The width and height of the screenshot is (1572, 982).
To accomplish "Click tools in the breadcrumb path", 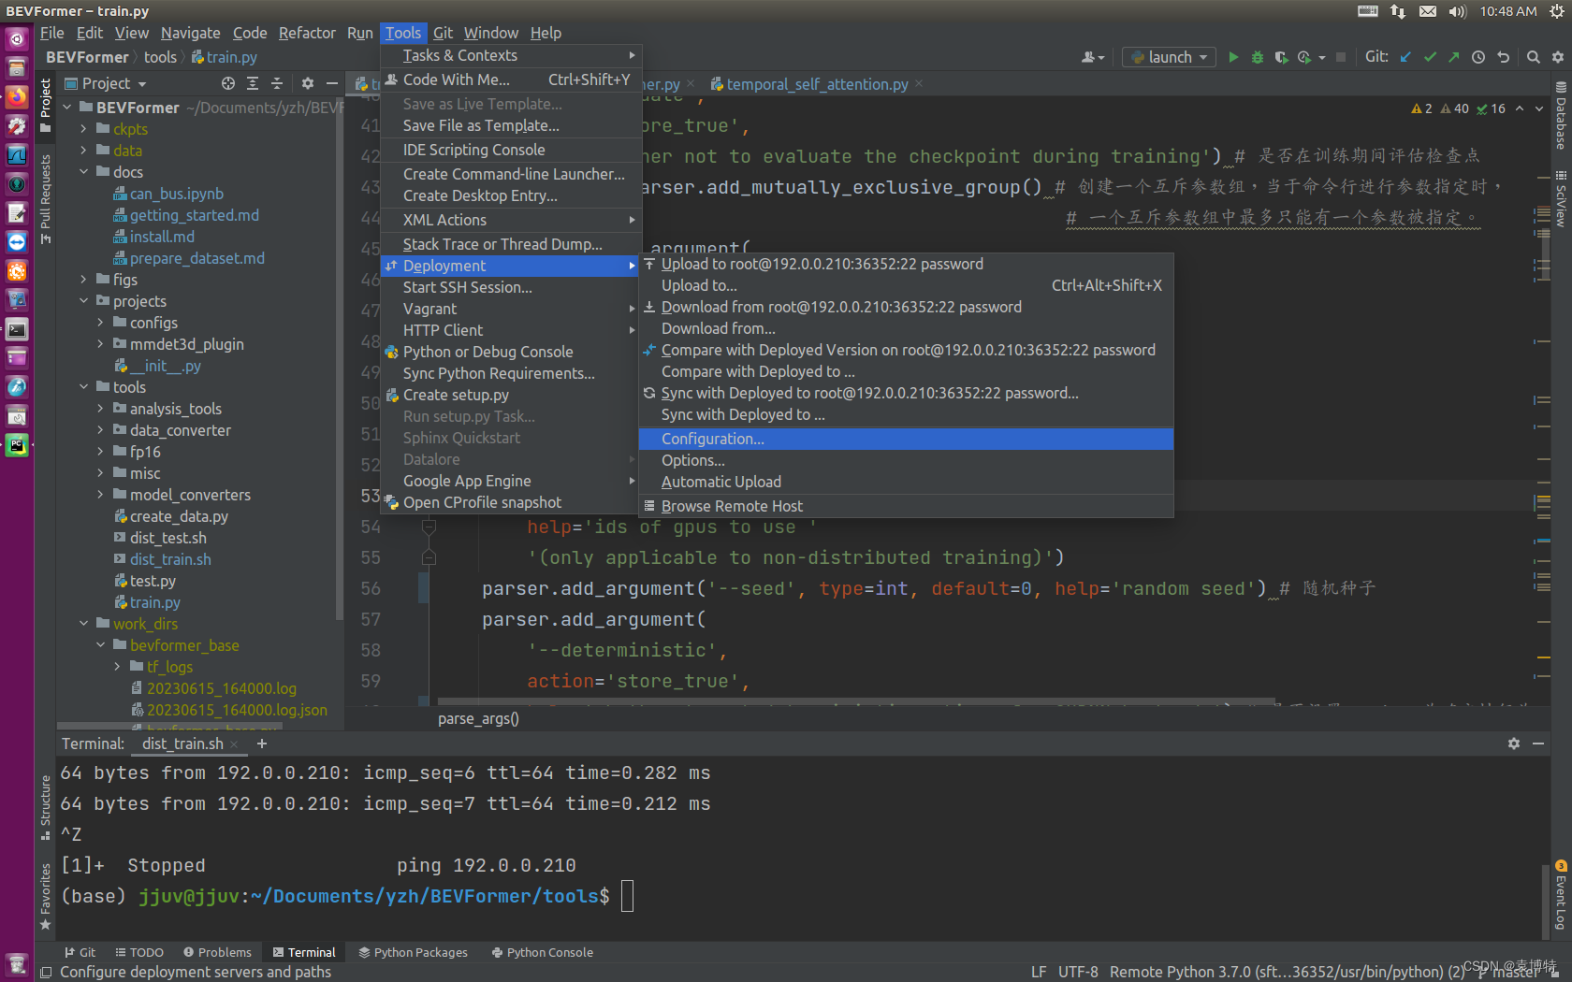I will [160, 57].
